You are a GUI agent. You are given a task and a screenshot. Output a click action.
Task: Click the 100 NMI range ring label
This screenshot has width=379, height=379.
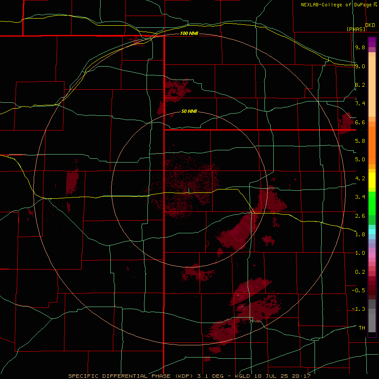click(189, 33)
